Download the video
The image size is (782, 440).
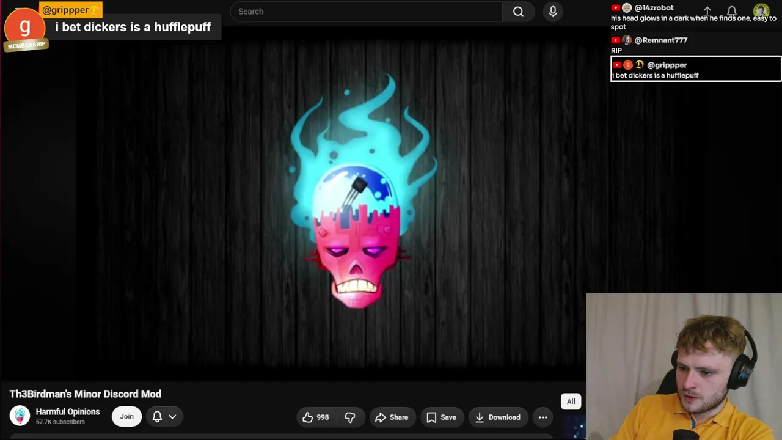pyautogui.click(x=497, y=417)
